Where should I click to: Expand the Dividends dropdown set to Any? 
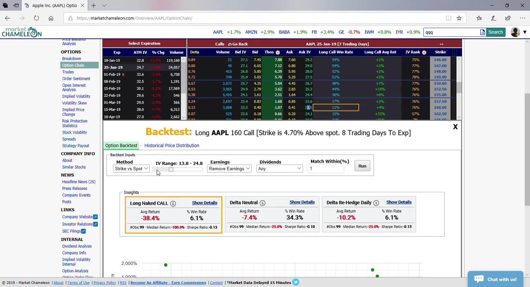pos(280,169)
